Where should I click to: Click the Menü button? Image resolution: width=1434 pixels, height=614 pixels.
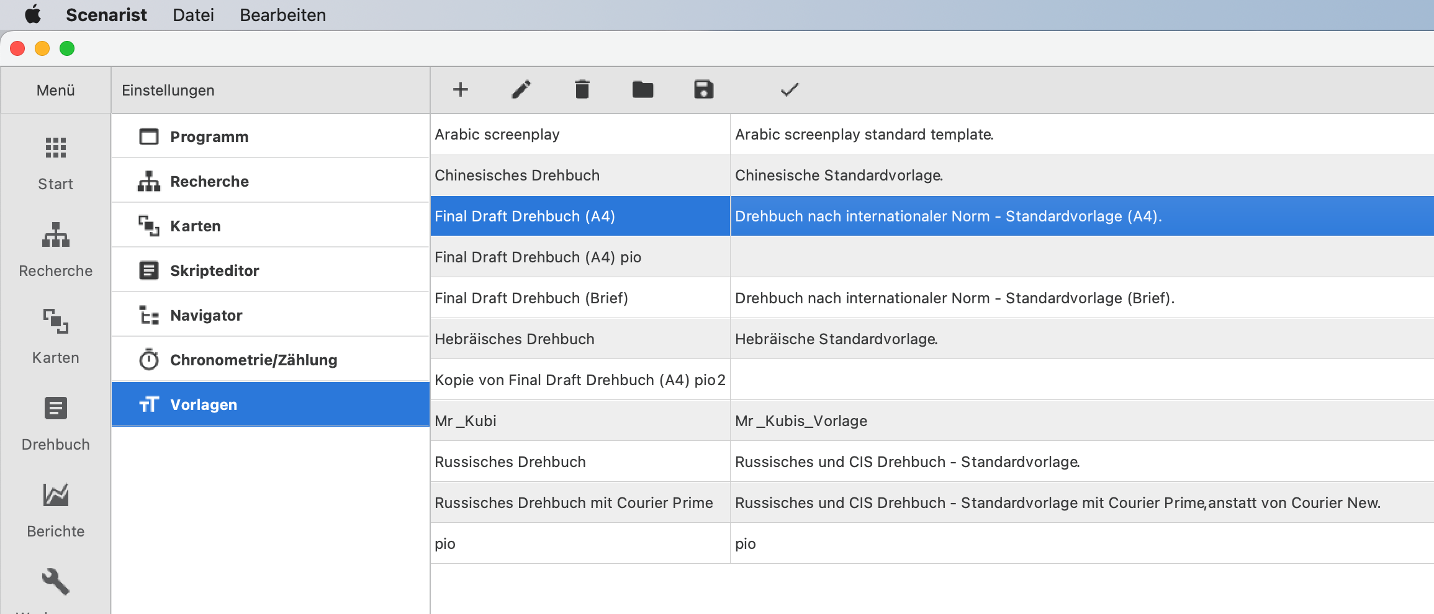(x=56, y=91)
